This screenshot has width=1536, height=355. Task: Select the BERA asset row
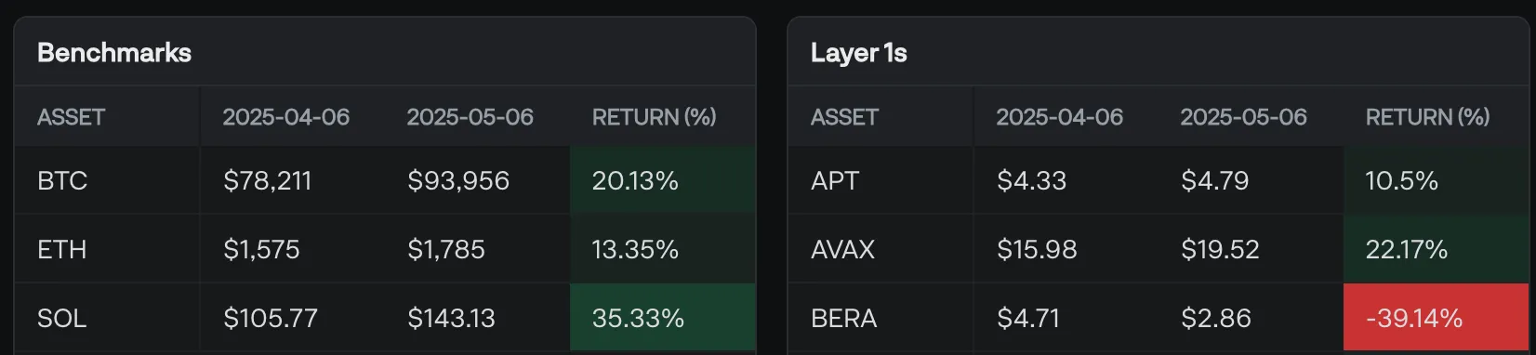pyautogui.click(x=1159, y=318)
